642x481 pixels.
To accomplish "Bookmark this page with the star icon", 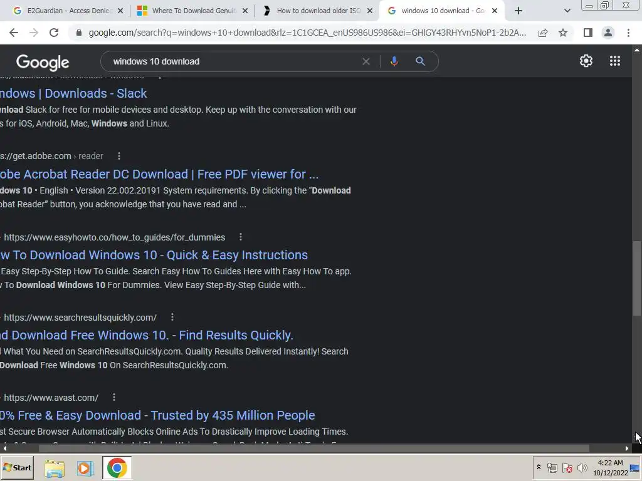I will pos(563,33).
